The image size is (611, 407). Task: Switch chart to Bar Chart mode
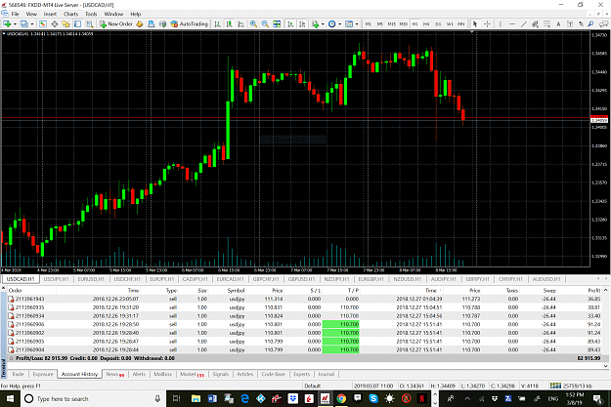pos(217,24)
